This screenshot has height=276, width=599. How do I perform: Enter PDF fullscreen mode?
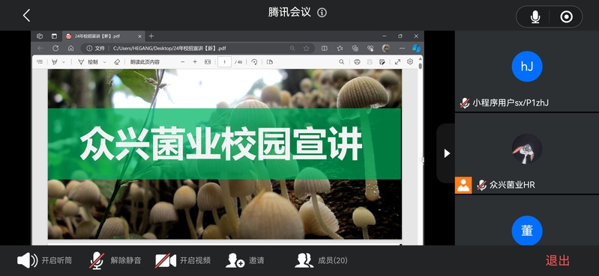click(397, 62)
